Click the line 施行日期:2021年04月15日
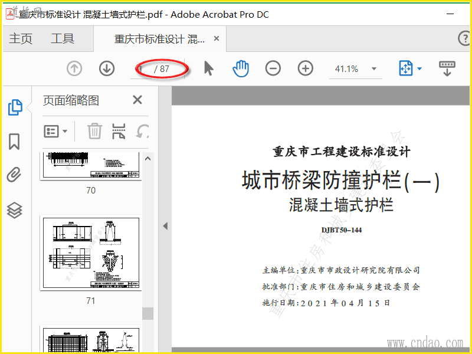Image resolution: width=472 pixels, height=354 pixels. (326, 303)
